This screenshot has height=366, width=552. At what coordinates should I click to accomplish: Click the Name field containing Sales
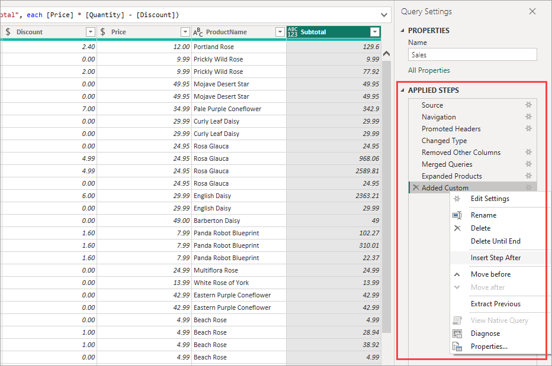pyautogui.click(x=473, y=55)
